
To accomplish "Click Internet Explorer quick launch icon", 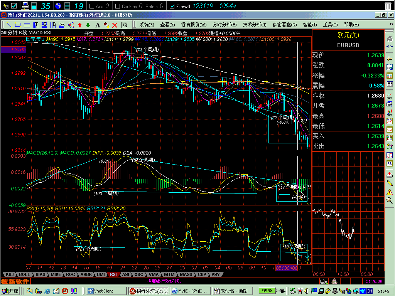I will point(47,291).
